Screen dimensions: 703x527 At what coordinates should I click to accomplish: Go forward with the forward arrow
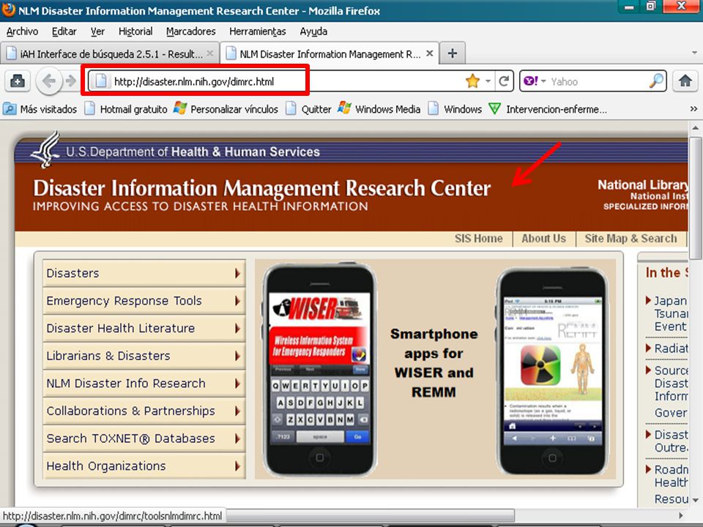[70, 81]
